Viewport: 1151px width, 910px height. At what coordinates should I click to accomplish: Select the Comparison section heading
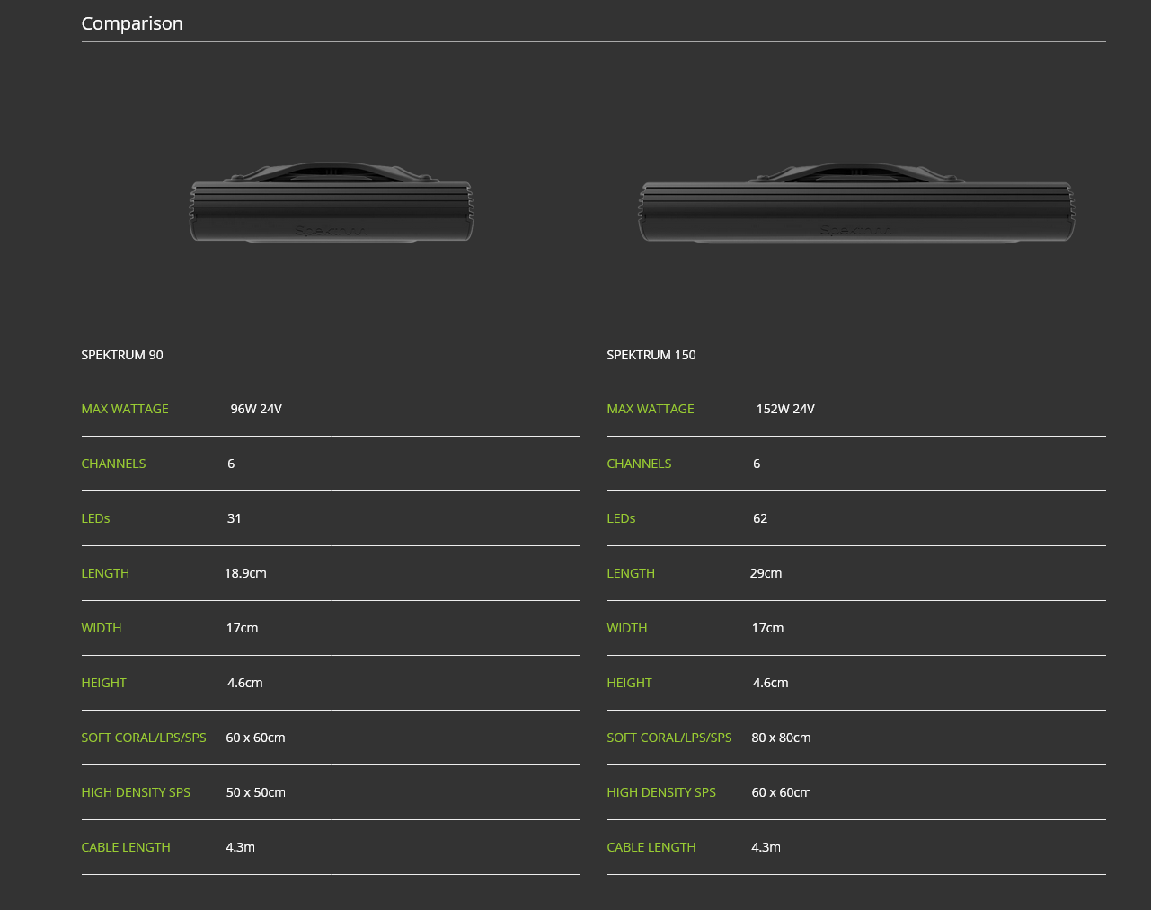coord(132,23)
